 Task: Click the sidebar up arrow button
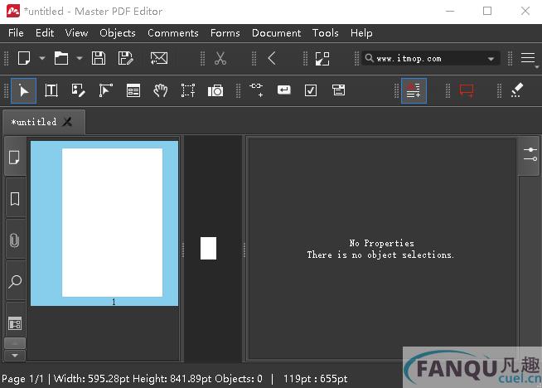(x=15, y=343)
